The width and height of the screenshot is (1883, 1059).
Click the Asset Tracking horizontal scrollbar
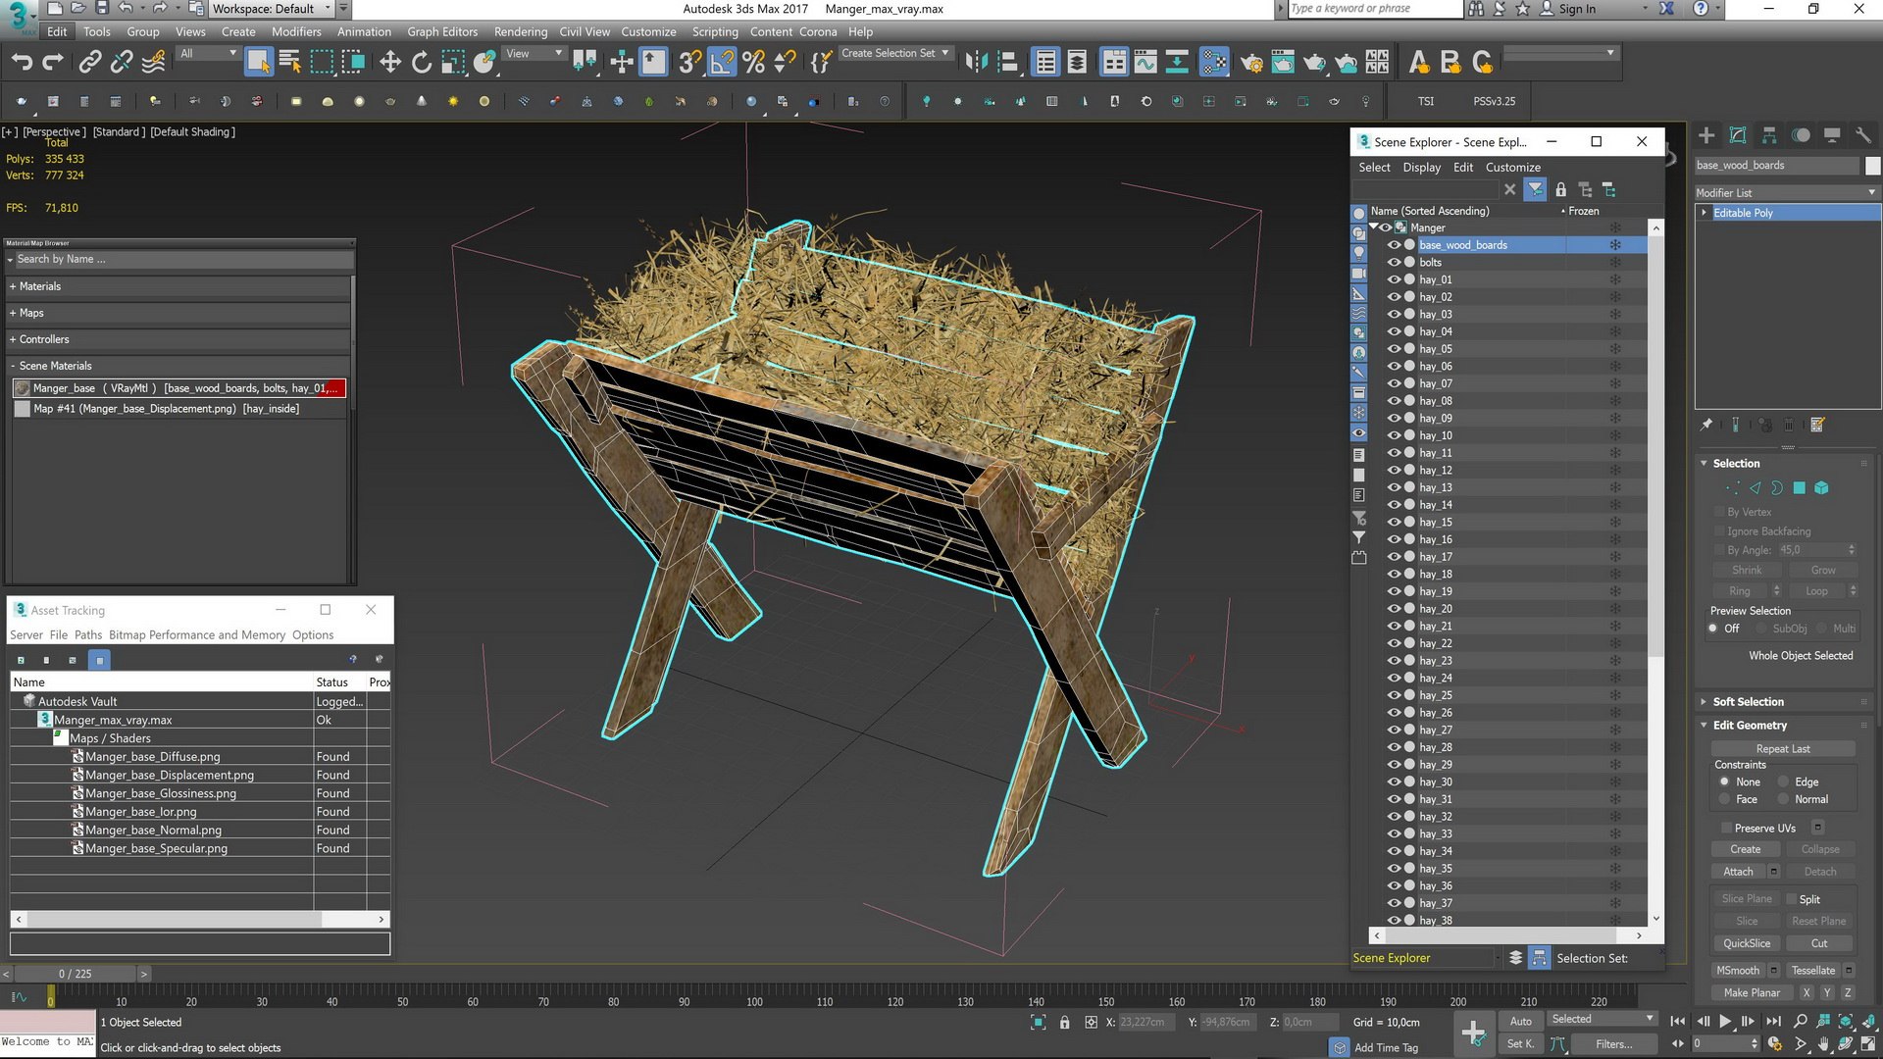(x=199, y=920)
